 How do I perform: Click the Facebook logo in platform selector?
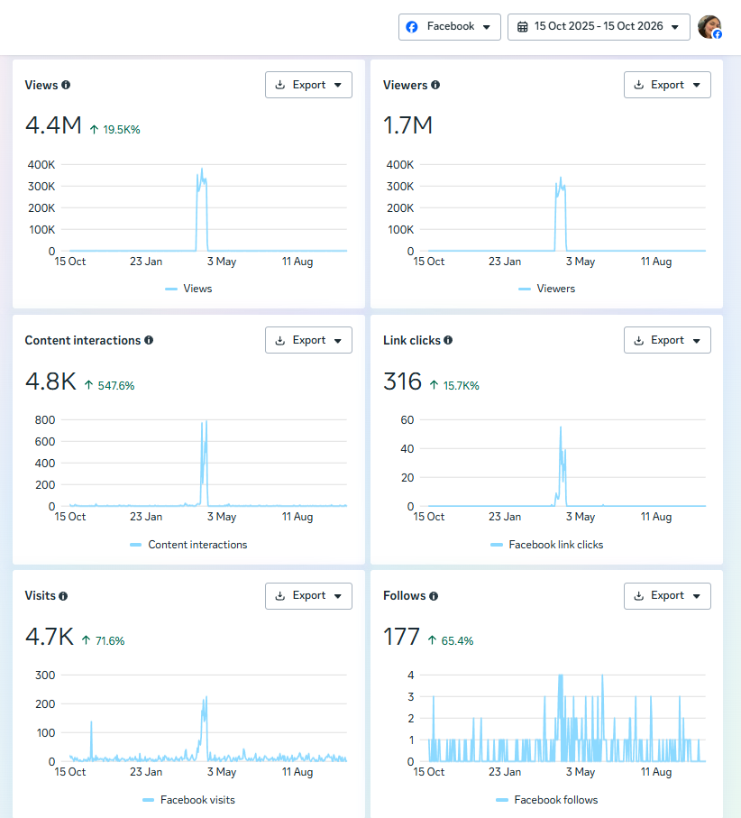[412, 27]
